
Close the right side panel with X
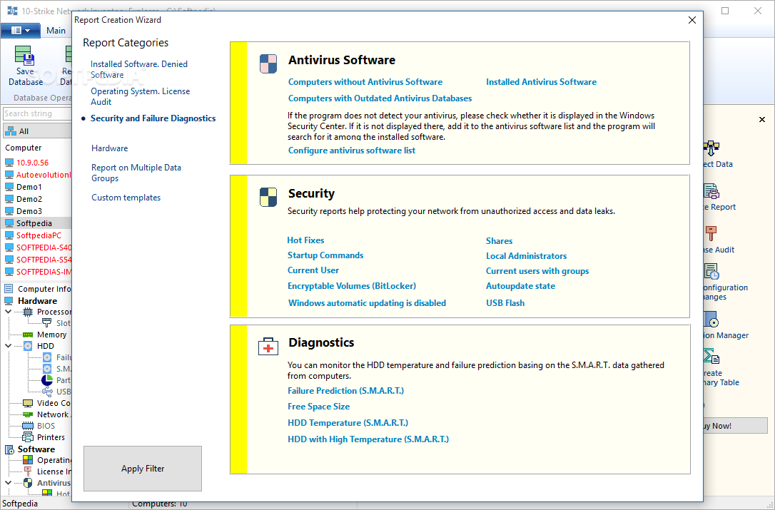click(761, 120)
